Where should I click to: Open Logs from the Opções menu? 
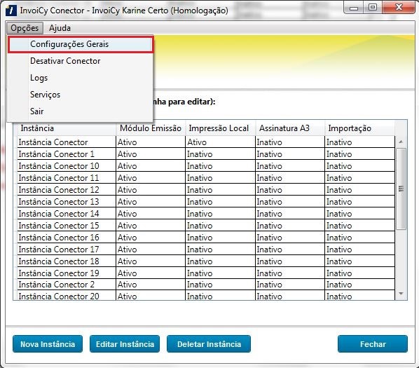point(81,78)
